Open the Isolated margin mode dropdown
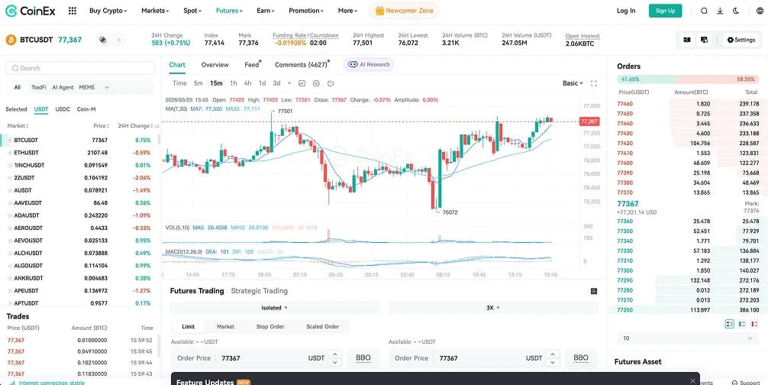The image size is (768, 385). tap(274, 308)
